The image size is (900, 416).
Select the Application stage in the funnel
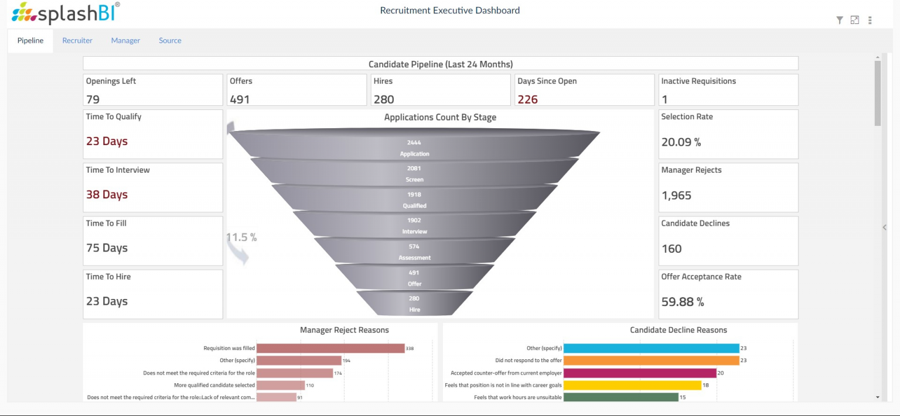click(x=415, y=147)
